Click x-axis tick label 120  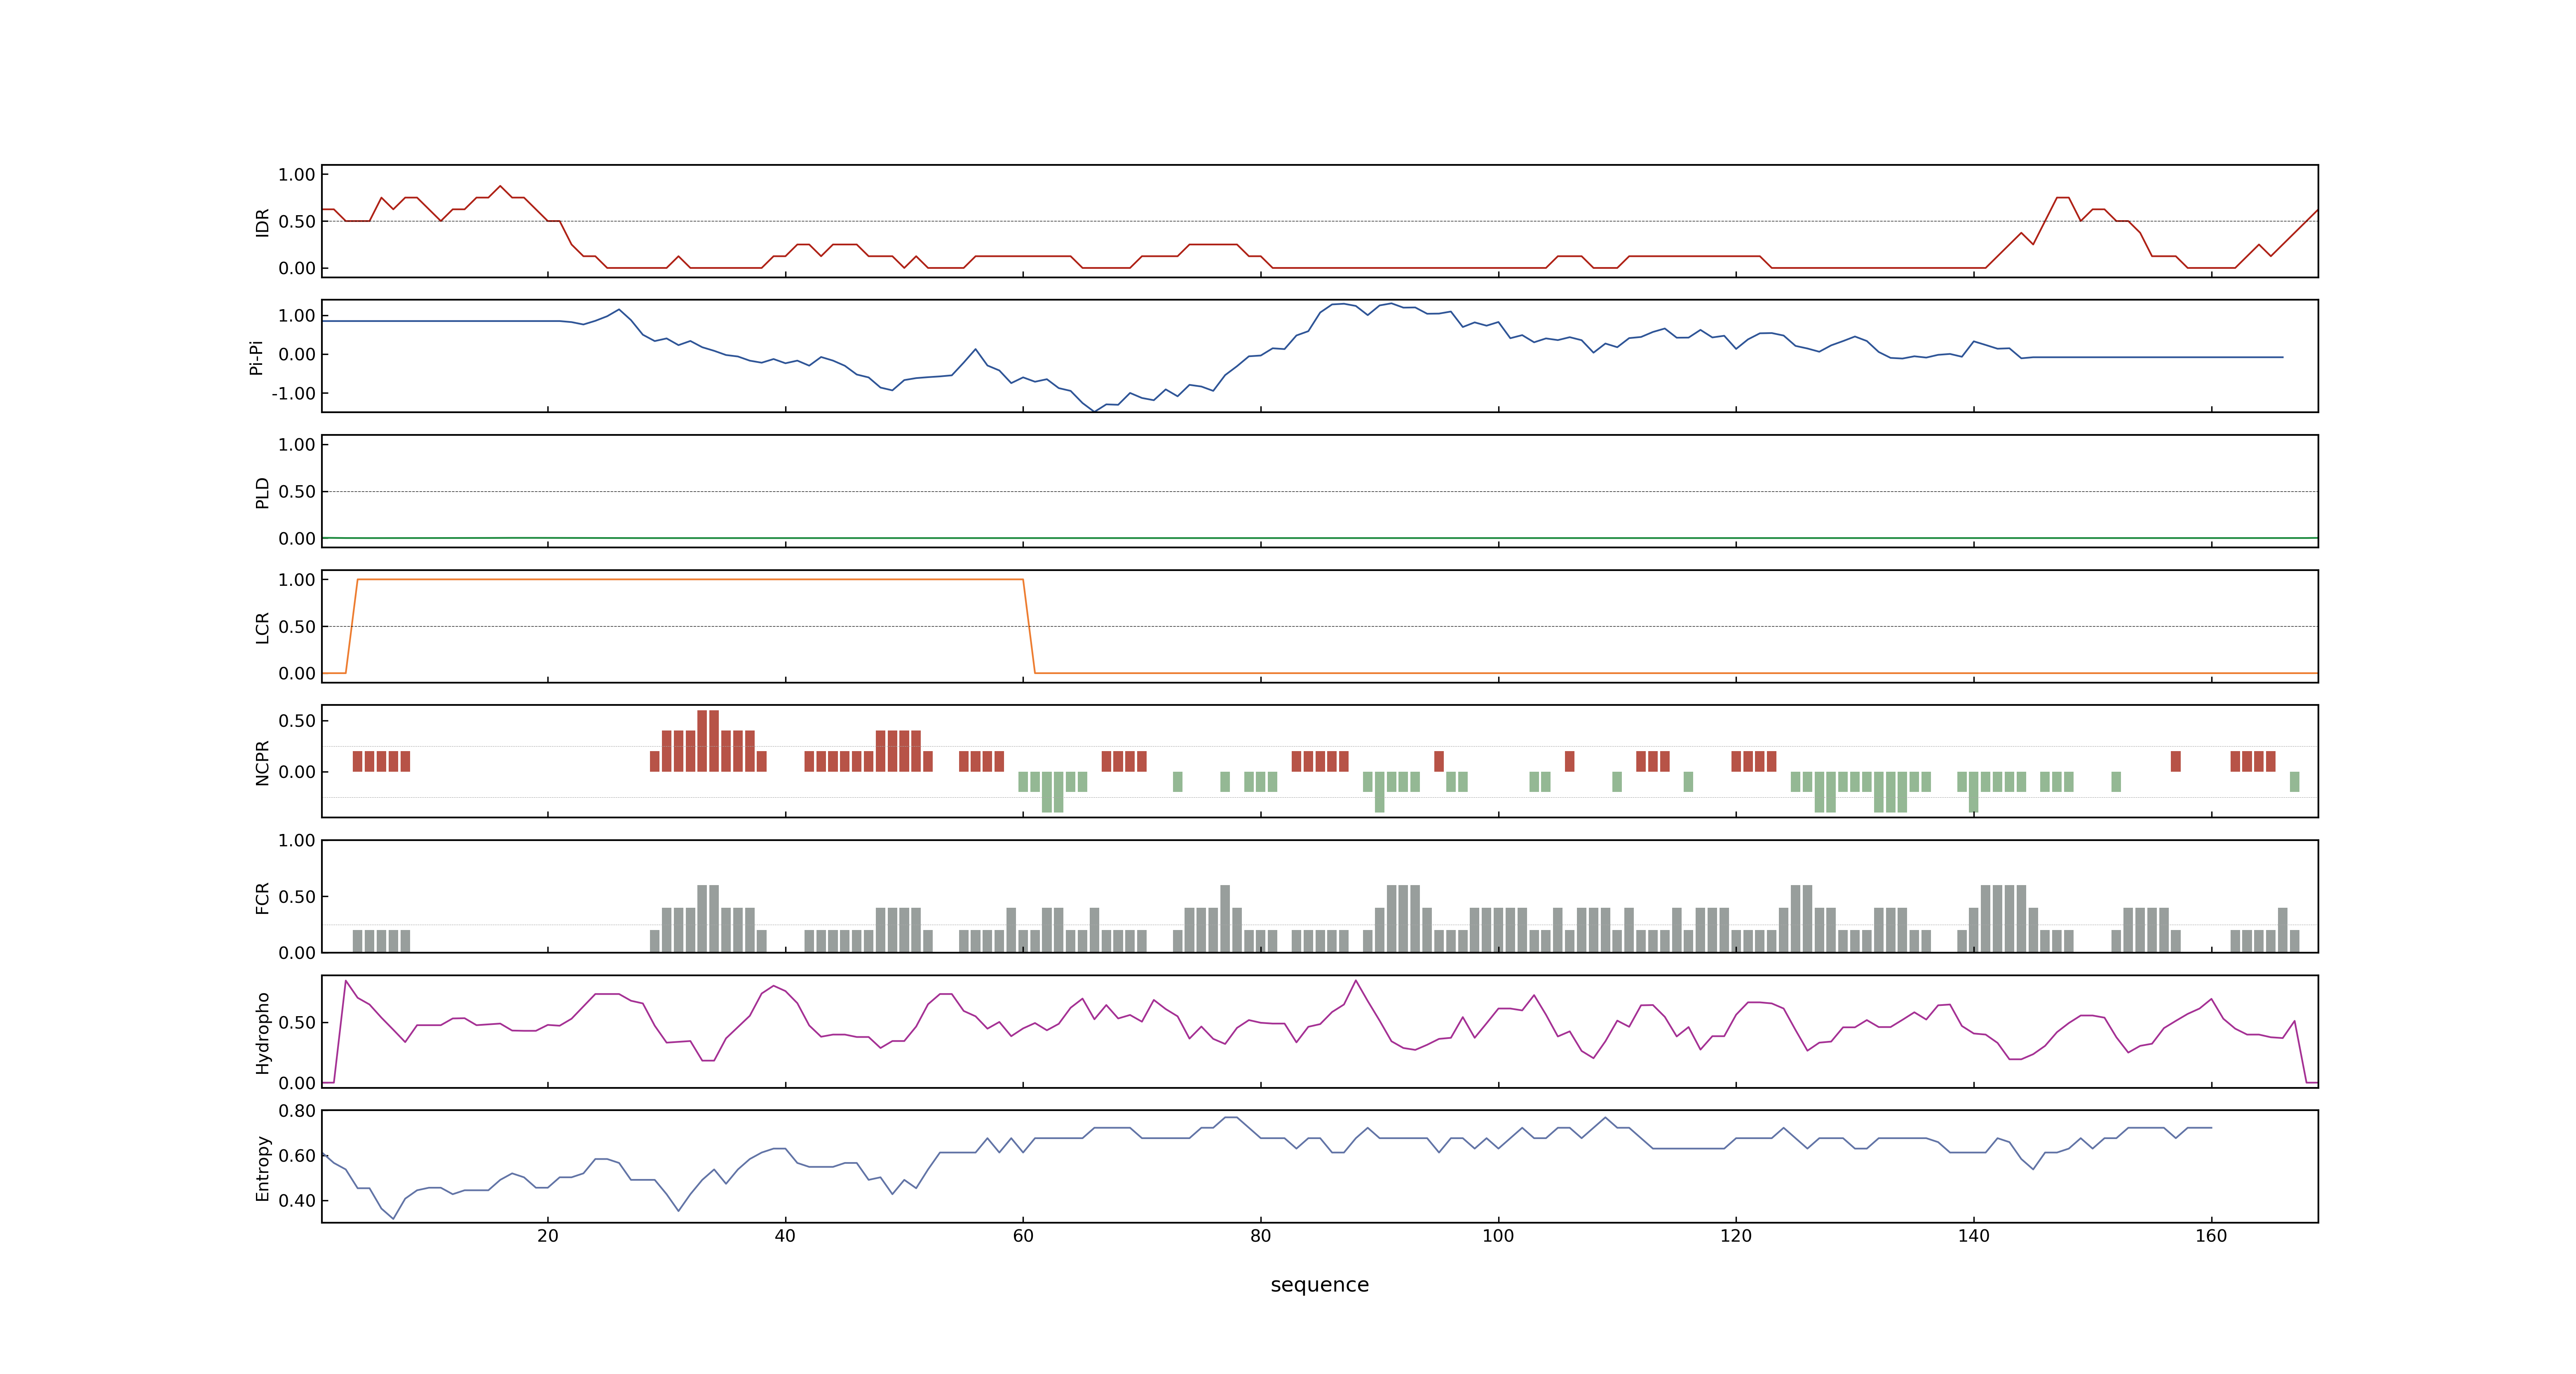(1736, 1236)
